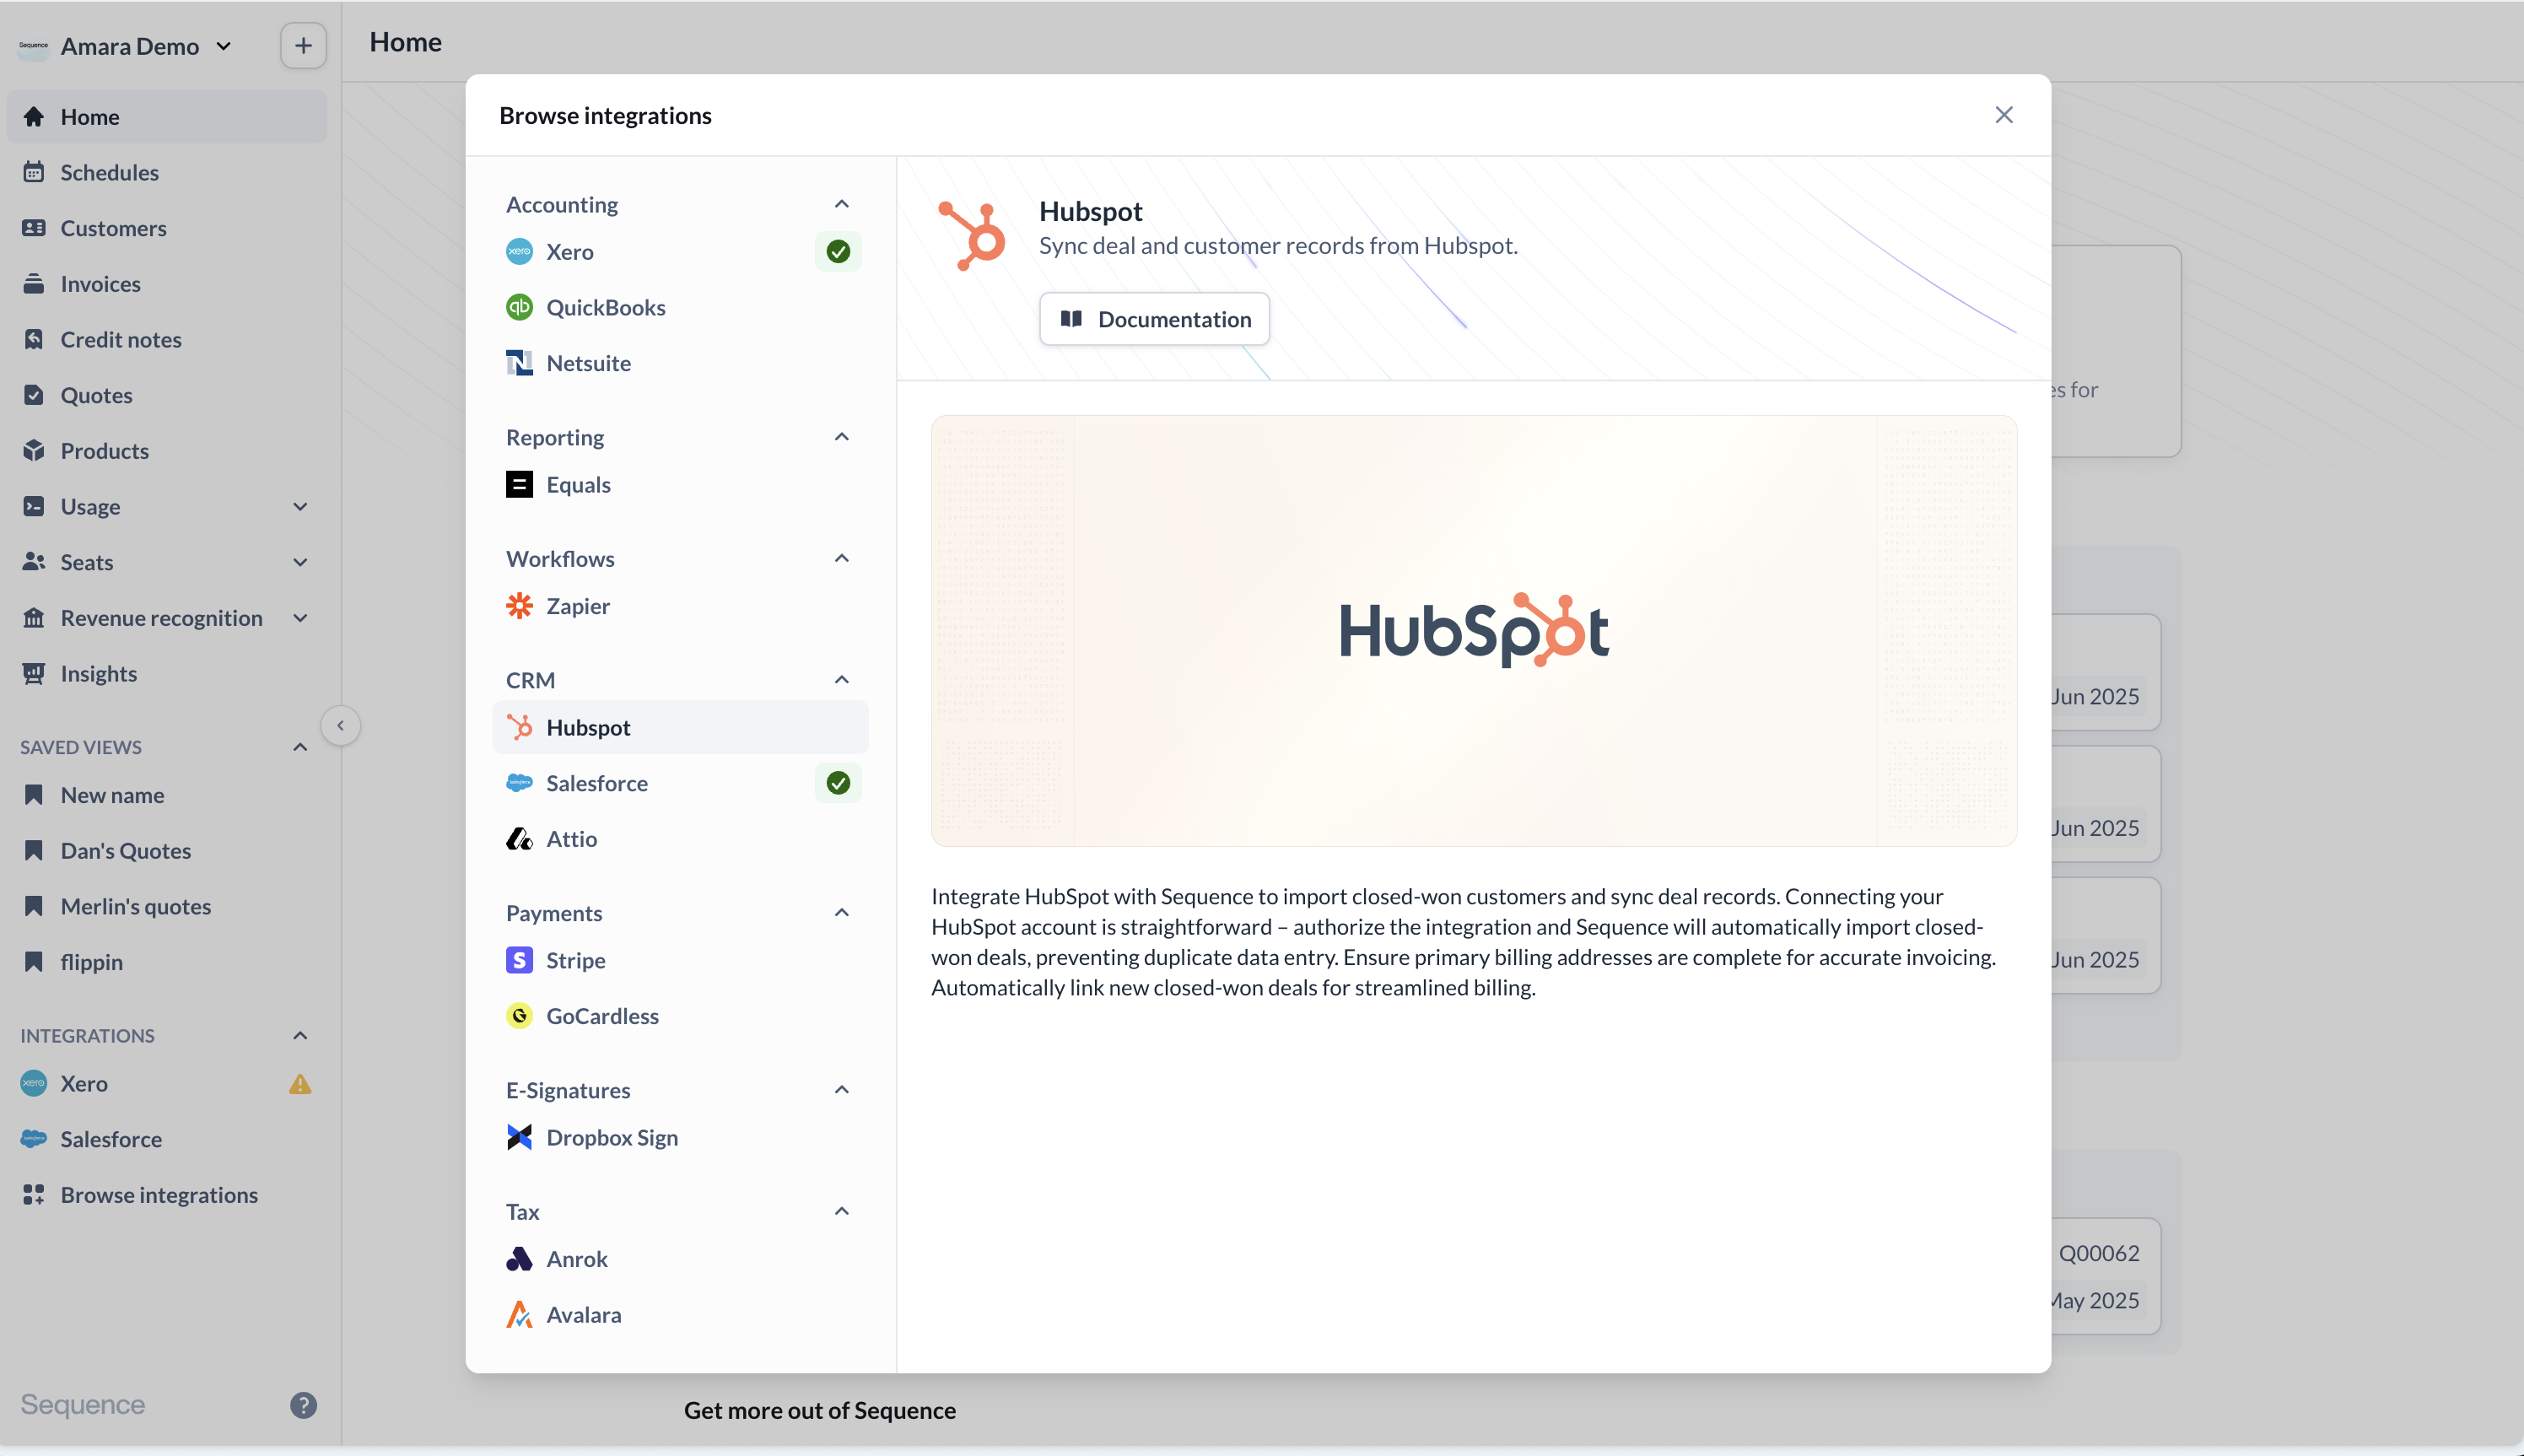This screenshot has height=1456, width=2524.
Task: Click the GoCardless logo icon
Action: [519, 1016]
